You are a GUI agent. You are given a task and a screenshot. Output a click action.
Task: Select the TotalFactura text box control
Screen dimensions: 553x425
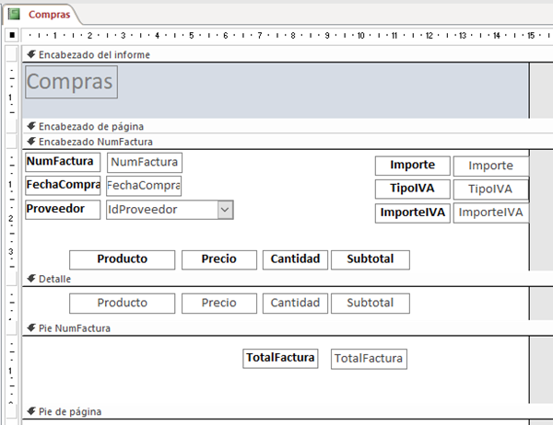tap(369, 359)
